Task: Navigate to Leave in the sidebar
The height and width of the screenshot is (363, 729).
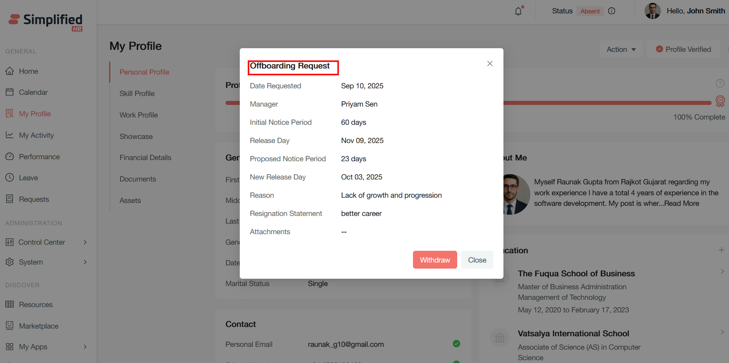Action: (28, 178)
